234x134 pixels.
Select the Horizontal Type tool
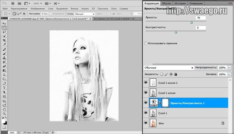[4, 88]
